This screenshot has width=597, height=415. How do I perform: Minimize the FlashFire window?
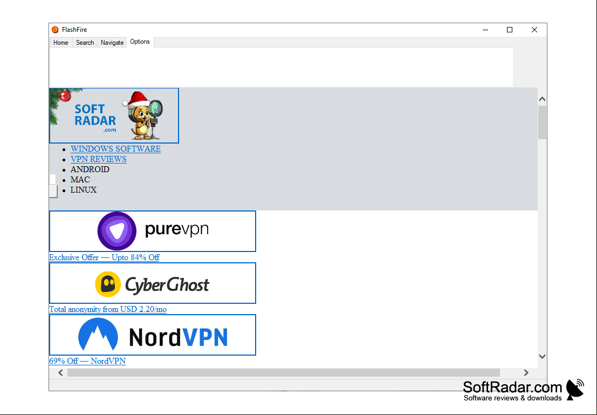coord(485,30)
